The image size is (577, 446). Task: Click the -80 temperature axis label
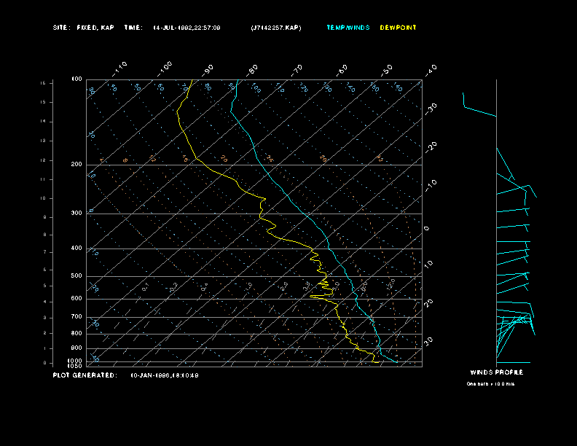(251, 70)
